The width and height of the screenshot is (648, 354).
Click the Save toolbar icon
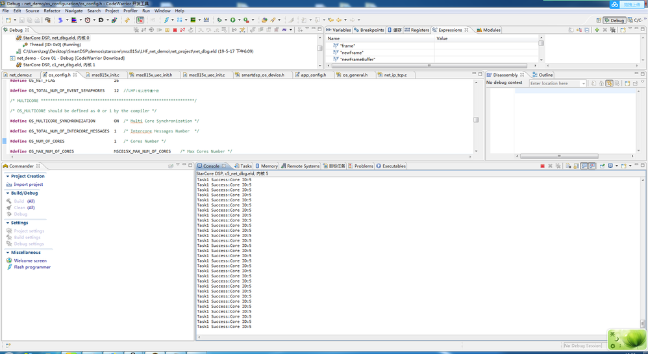click(21, 20)
